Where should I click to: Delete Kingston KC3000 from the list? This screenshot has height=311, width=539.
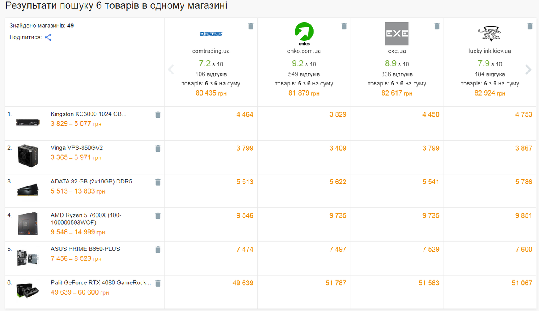pos(158,114)
